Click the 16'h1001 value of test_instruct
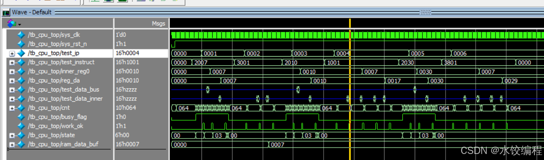Viewport: 544px width, 160px height. click(x=128, y=62)
